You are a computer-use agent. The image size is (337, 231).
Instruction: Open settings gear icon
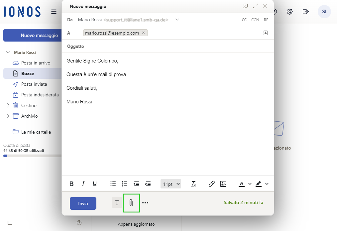(290, 12)
